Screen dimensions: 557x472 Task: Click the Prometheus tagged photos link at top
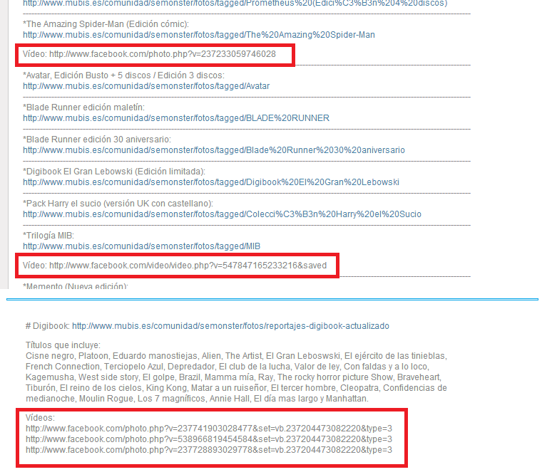point(235,3)
